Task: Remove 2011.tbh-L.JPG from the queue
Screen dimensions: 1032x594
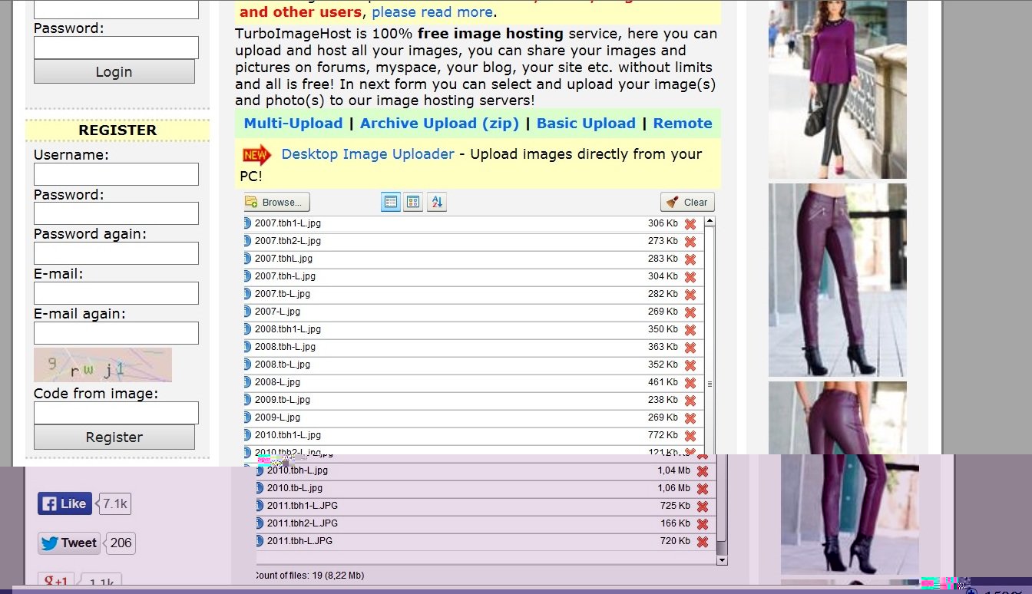Action: (x=702, y=542)
